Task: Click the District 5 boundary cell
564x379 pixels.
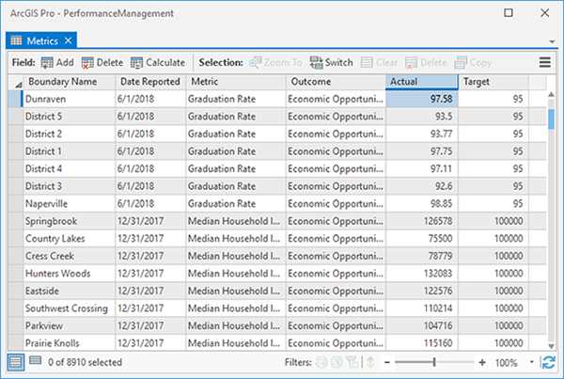Action: [69, 117]
